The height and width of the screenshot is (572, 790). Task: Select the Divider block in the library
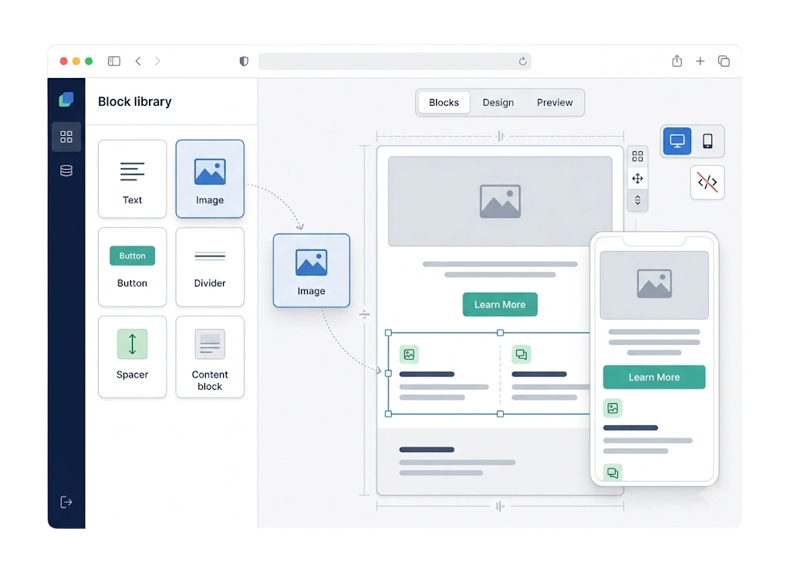pos(210,266)
